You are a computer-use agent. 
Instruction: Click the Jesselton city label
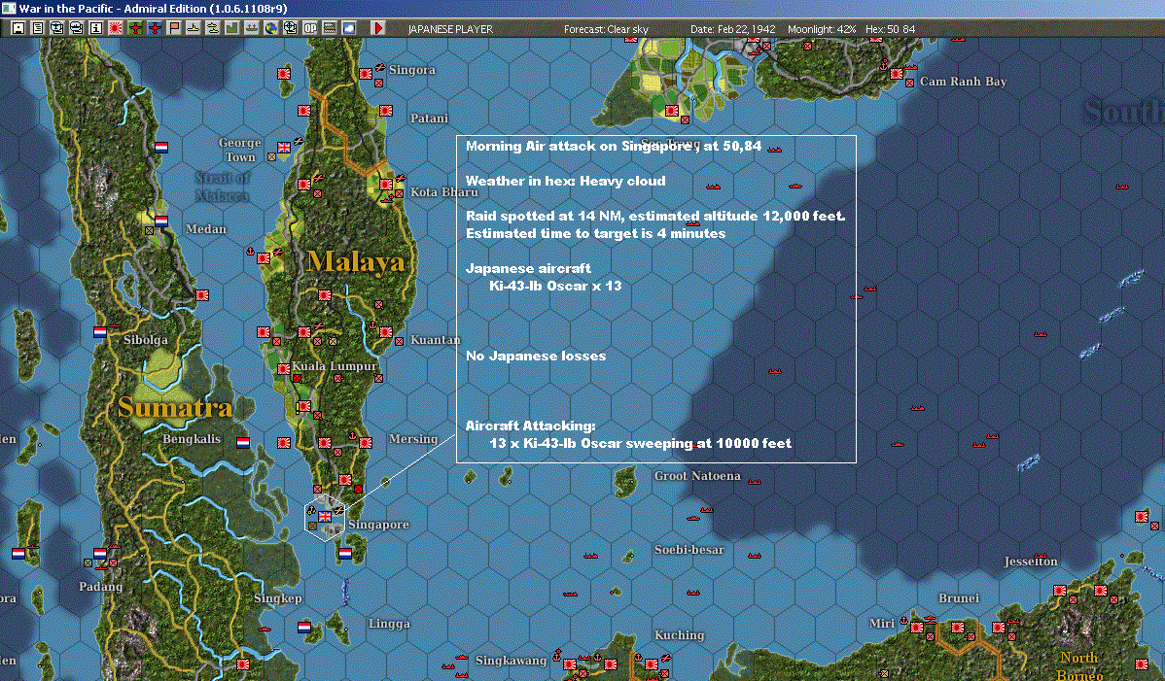(x=1031, y=562)
